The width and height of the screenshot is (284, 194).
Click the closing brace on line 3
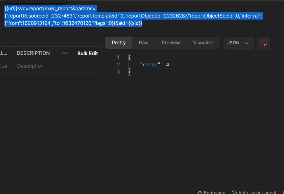[x=130, y=72]
